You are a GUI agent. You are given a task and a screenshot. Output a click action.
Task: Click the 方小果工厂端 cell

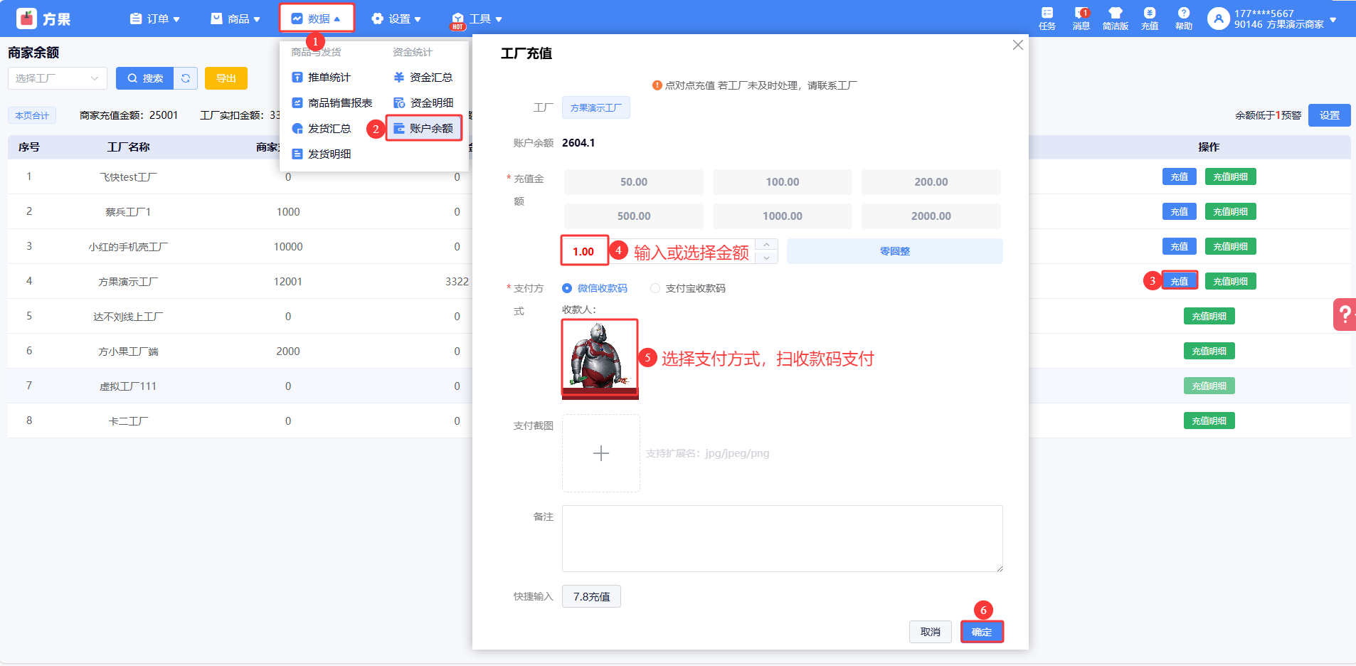(x=128, y=351)
